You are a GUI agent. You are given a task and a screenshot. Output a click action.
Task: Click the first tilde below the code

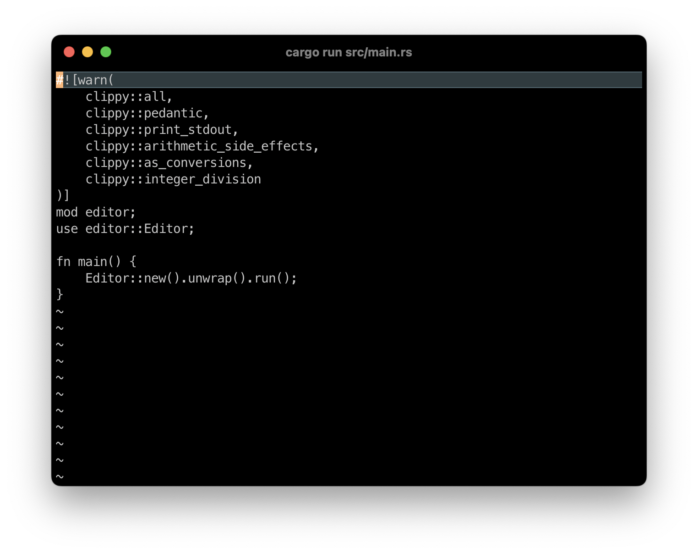(59, 311)
